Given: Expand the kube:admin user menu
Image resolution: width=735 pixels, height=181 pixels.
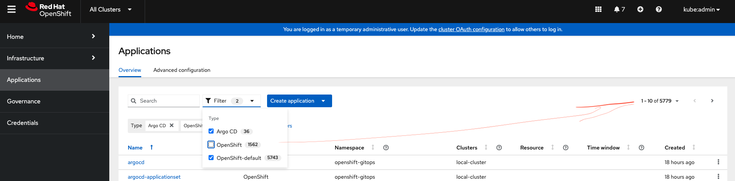Looking at the screenshot, I should [701, 9].
